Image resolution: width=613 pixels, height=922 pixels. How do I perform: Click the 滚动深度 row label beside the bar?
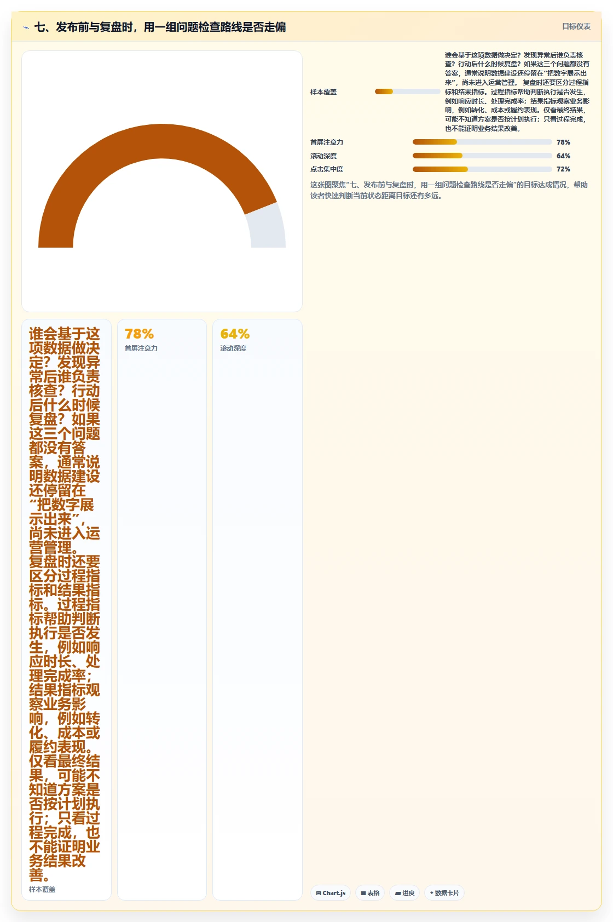coord(323,156)
